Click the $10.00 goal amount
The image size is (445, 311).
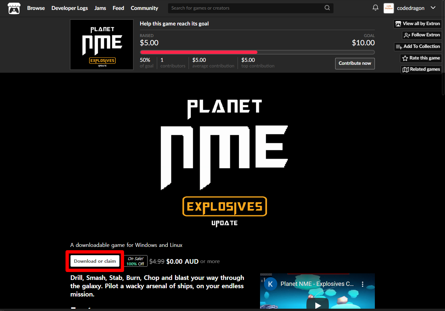pyautogui.click(x=363, y=43)
